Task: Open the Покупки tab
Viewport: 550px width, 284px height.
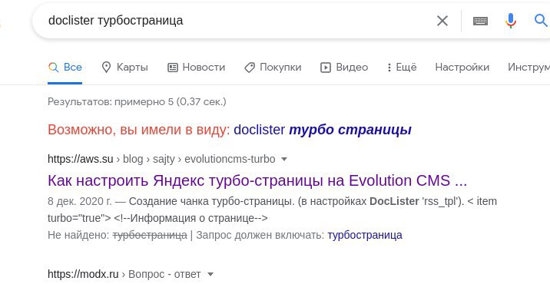Action: 273,68
